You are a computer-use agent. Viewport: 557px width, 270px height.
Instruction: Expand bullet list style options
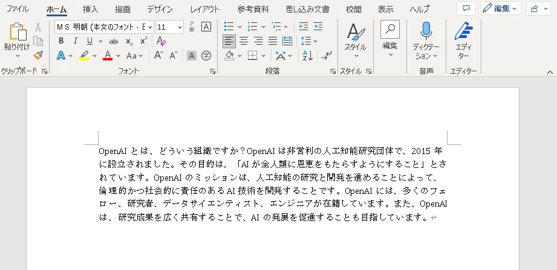pyautogui.click(x=239, y=27)
